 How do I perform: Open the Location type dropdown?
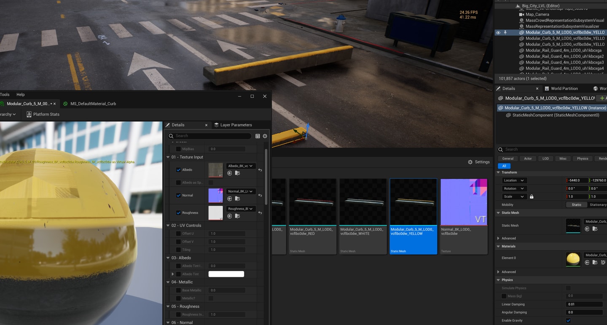pos(514,180)
